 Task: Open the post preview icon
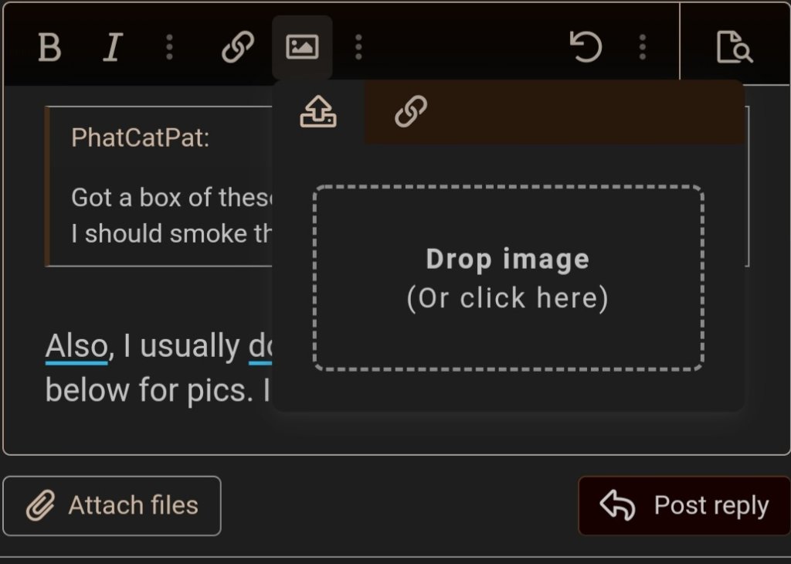tap(734, 49)
